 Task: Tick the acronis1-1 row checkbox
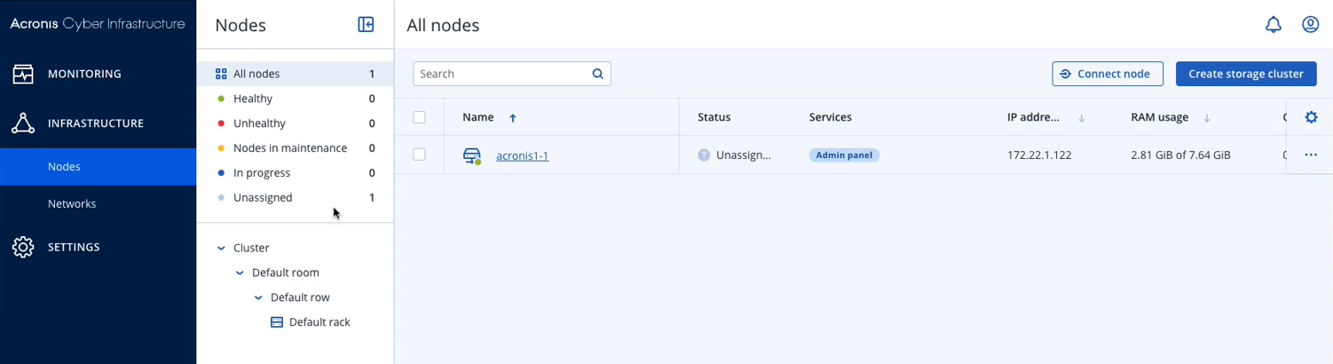[420, 155]
